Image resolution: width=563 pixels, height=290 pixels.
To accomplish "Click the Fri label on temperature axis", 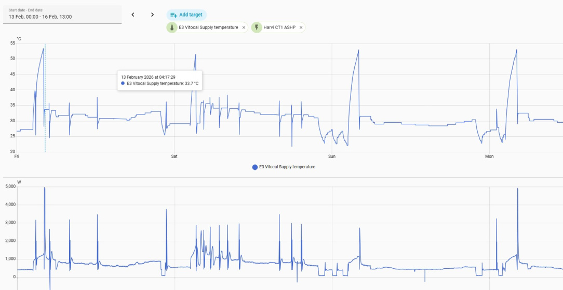I will point(16,156).
